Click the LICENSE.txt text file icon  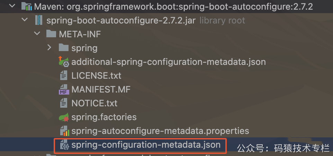coord(64,76)
